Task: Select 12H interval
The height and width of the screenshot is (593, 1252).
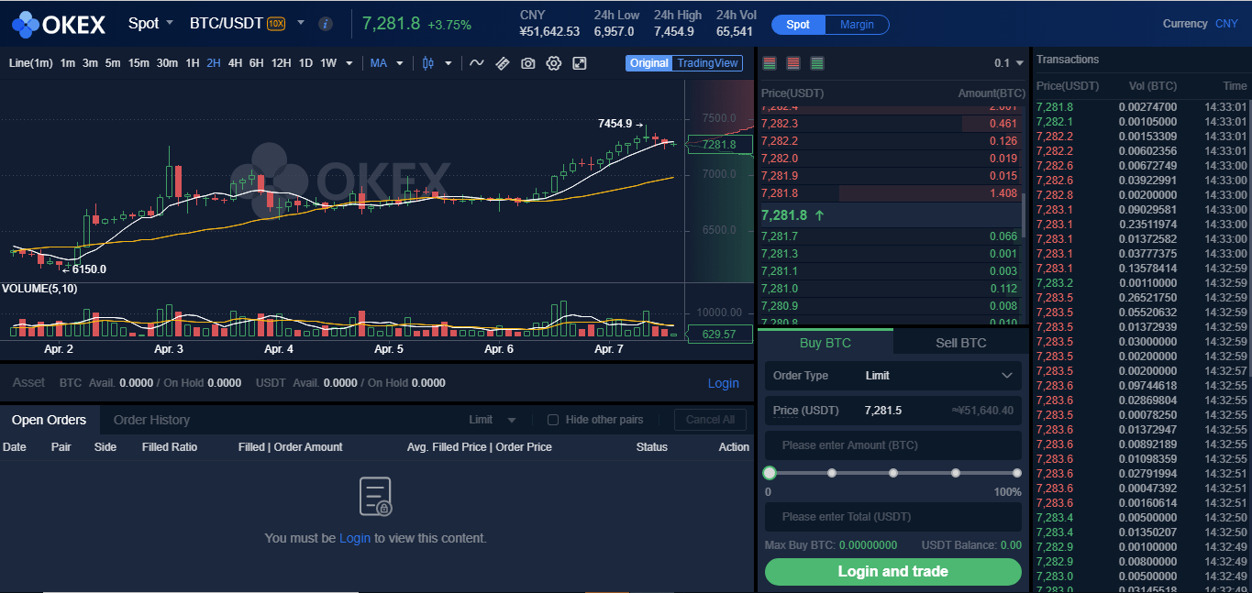Action: pos(281,63)
